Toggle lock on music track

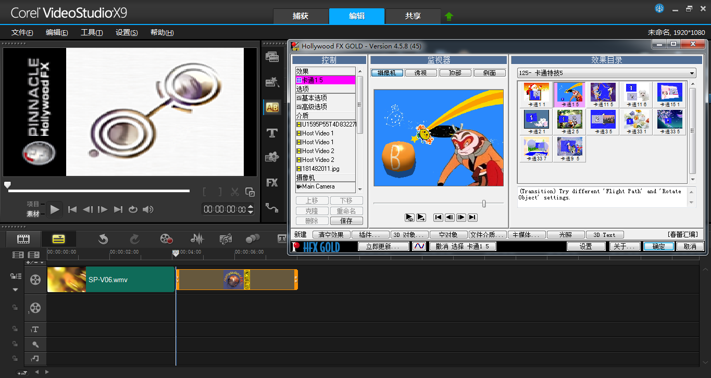tap(15, 358)
